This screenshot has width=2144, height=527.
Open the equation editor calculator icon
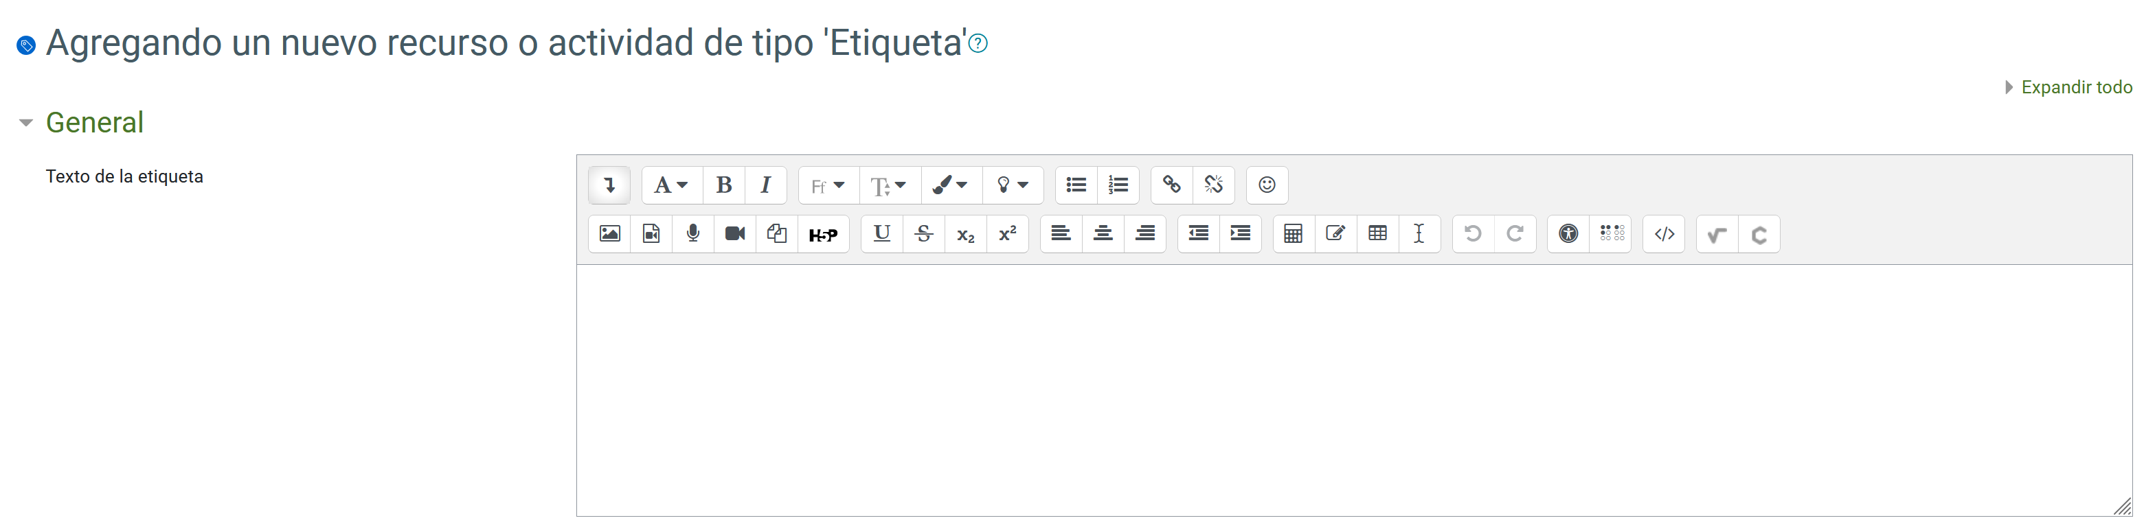coord(1294,233)
